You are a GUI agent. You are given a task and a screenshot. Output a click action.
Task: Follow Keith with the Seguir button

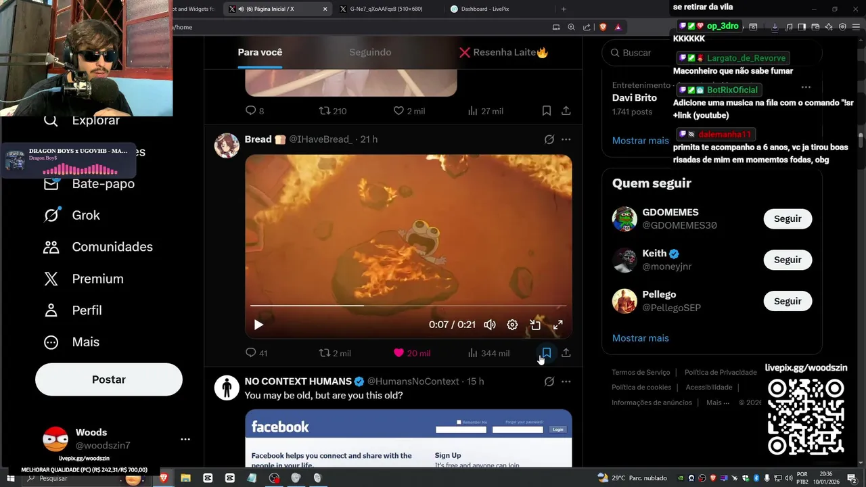788,260
